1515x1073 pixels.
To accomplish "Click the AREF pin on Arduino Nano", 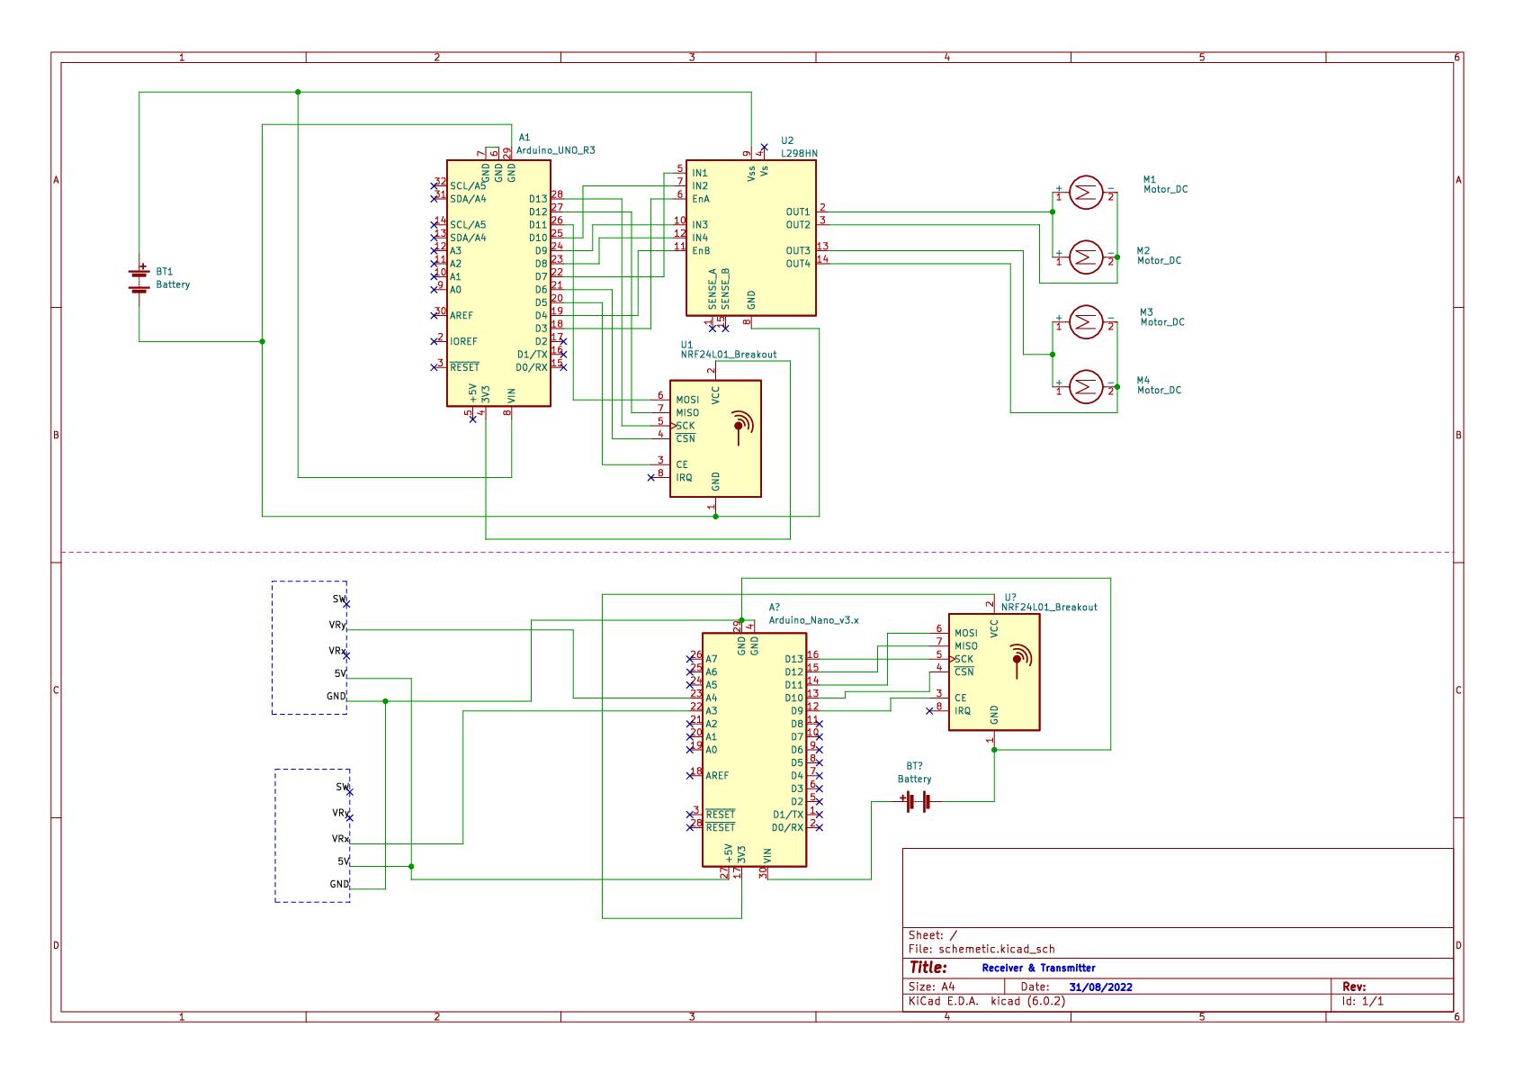I will 717,775.
